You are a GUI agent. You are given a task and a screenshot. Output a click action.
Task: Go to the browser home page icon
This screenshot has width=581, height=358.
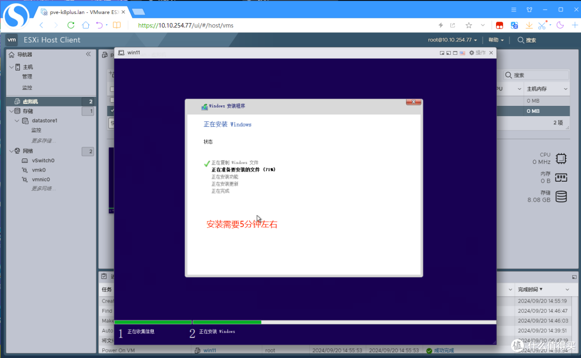pos(86,25)
